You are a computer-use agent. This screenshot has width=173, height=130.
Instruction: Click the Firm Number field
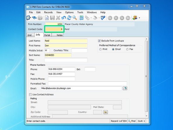click(x=54, y=24)
